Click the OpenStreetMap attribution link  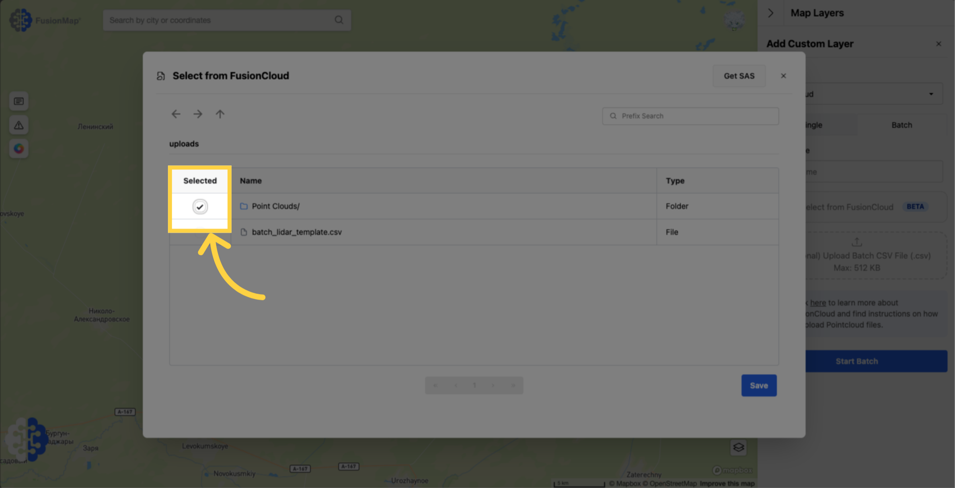pyautogui.click(x=670, y=484)
